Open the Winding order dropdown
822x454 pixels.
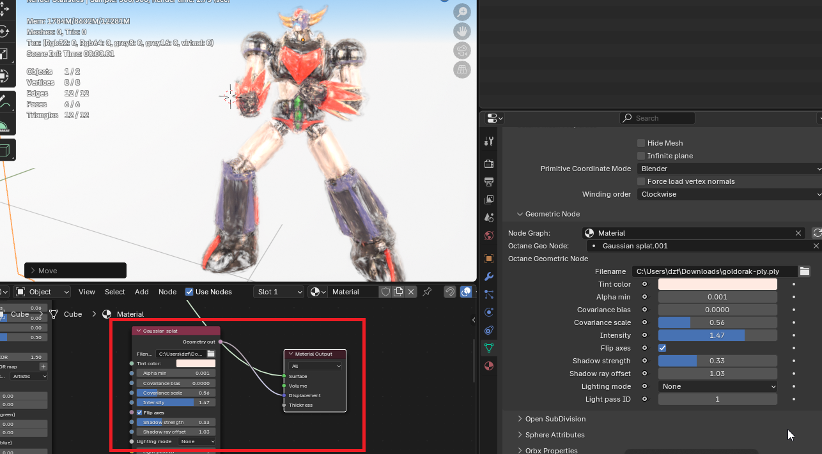click(729, 194)
